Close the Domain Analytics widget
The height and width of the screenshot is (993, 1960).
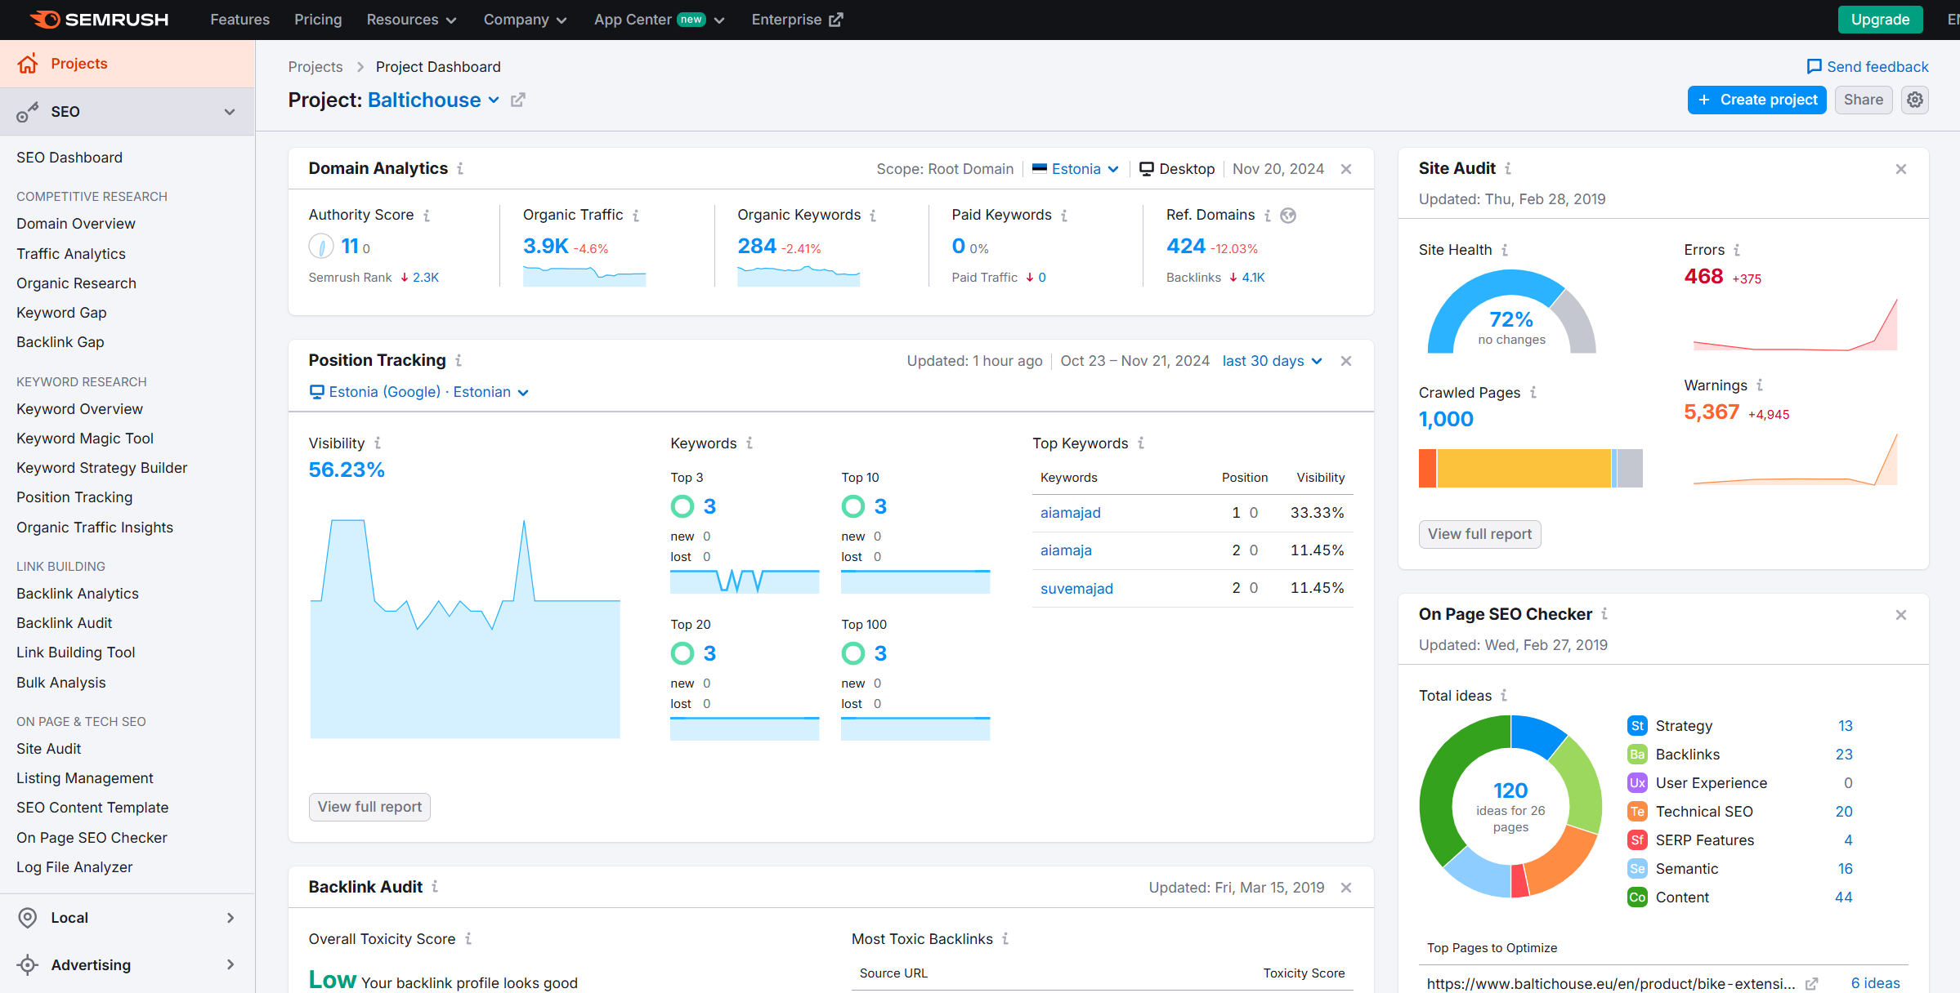pos(1346,169)
